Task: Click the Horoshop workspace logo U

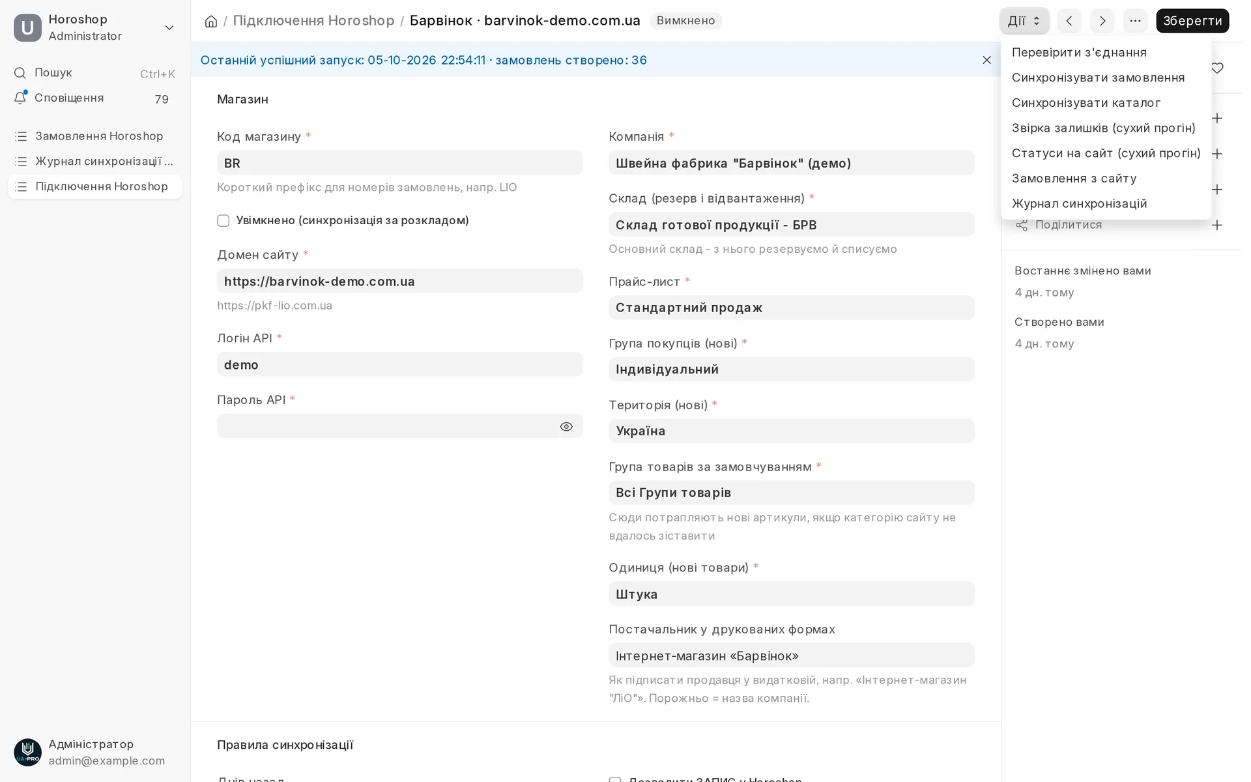Action: pos(27,27)
